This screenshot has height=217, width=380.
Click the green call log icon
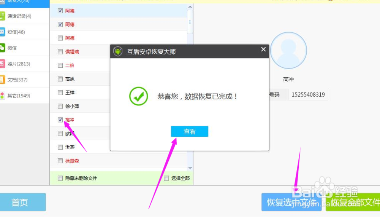point(2,16)
